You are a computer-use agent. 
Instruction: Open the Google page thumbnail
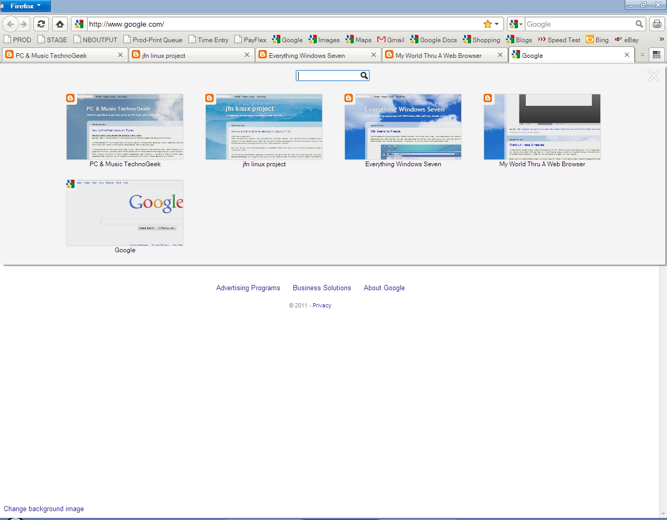point(125,213)
